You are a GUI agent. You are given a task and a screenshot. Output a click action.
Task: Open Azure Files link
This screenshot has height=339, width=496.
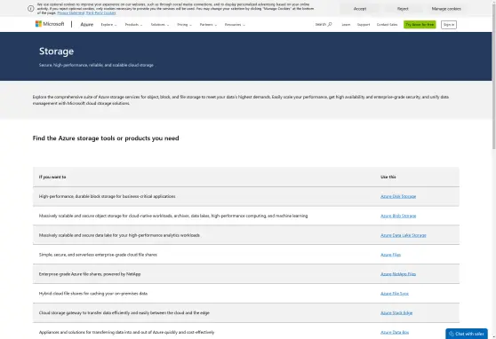tap(390, 255)
